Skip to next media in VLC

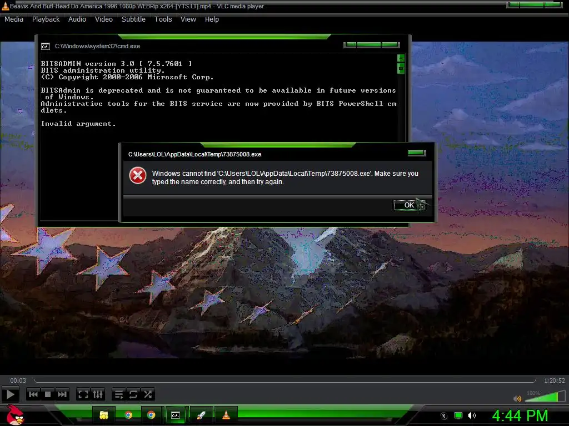[62, 394]
